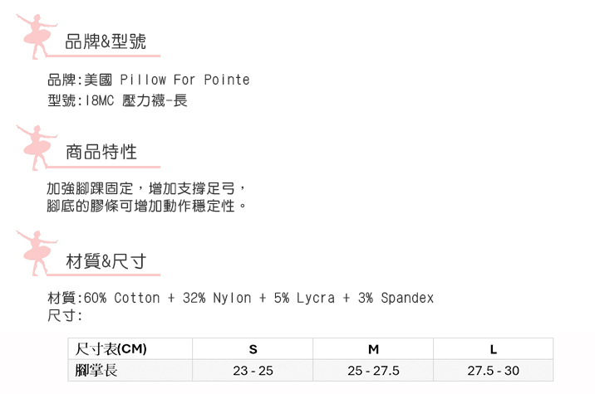Select the S size column header
The image size is (595, 394).
pyautogui.click(x=253, y=348)
